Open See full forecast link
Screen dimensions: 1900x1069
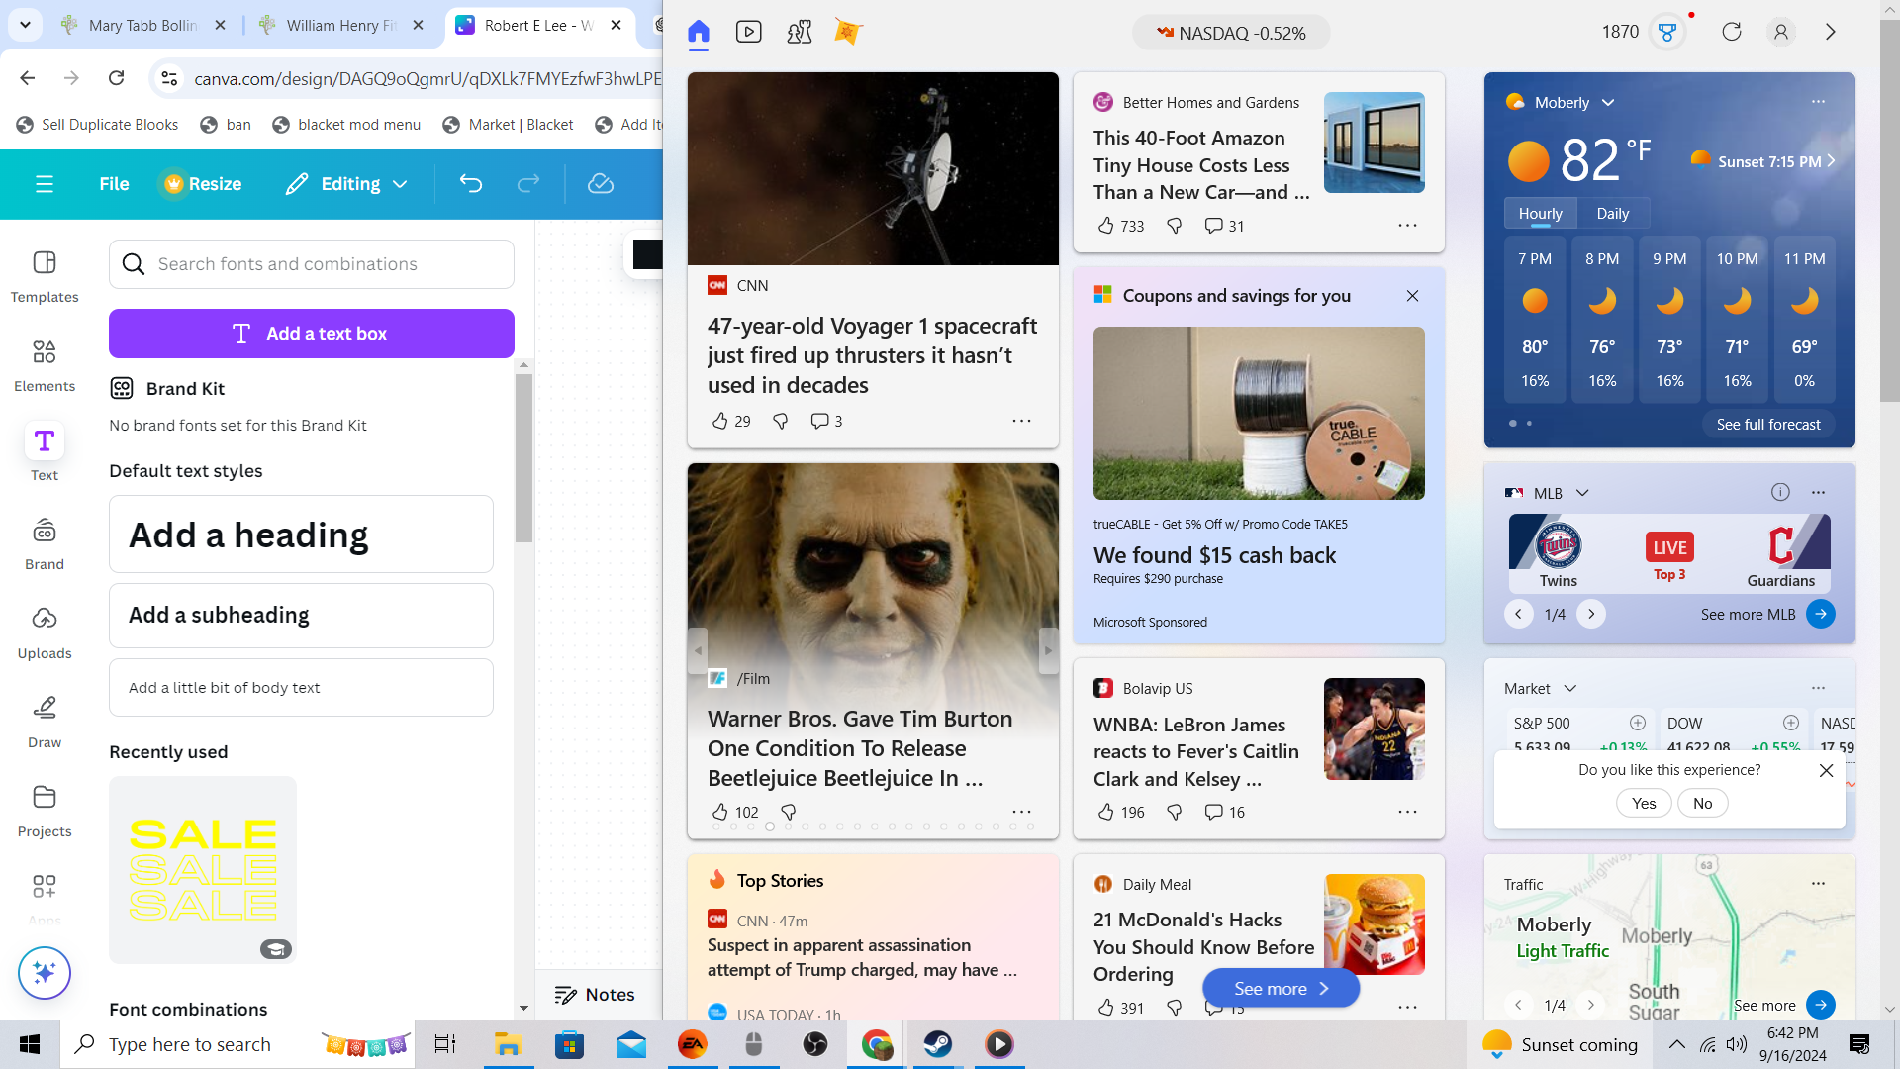1767,424
